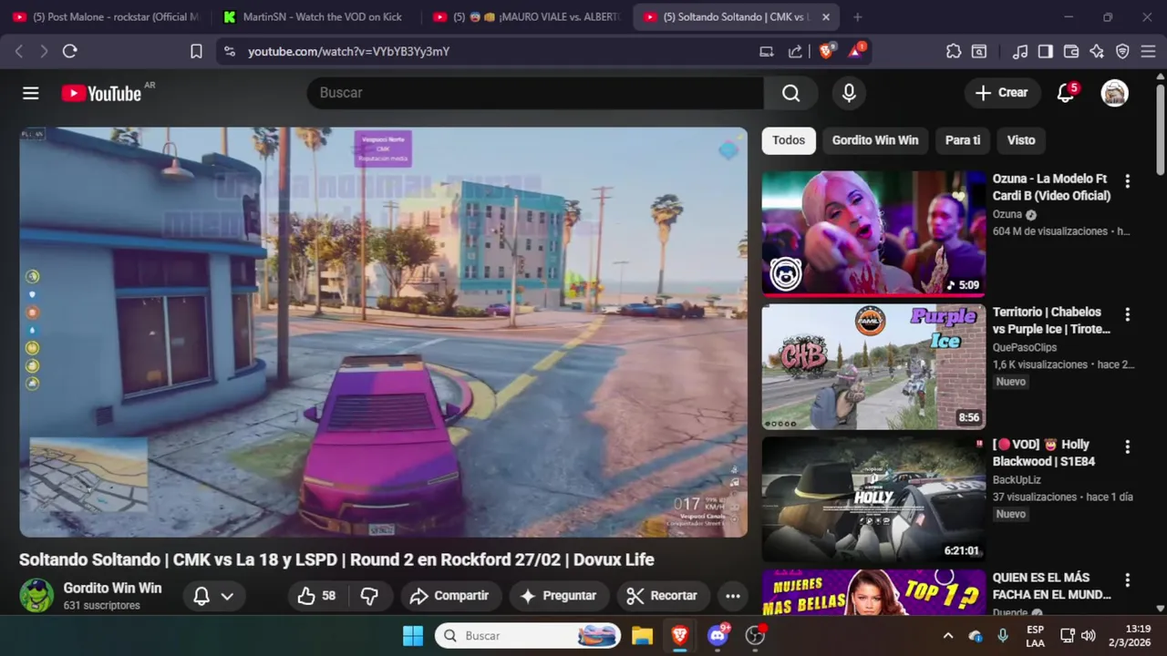The image size is (1167, 656).
Task: Open Discord from the taskbar
Action: [x=718, y=636]
